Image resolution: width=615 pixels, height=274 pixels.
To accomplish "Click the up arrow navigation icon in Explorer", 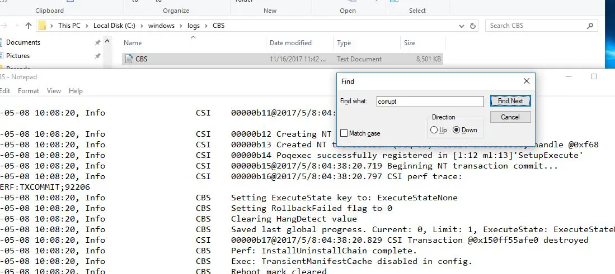I will (28, 26).
